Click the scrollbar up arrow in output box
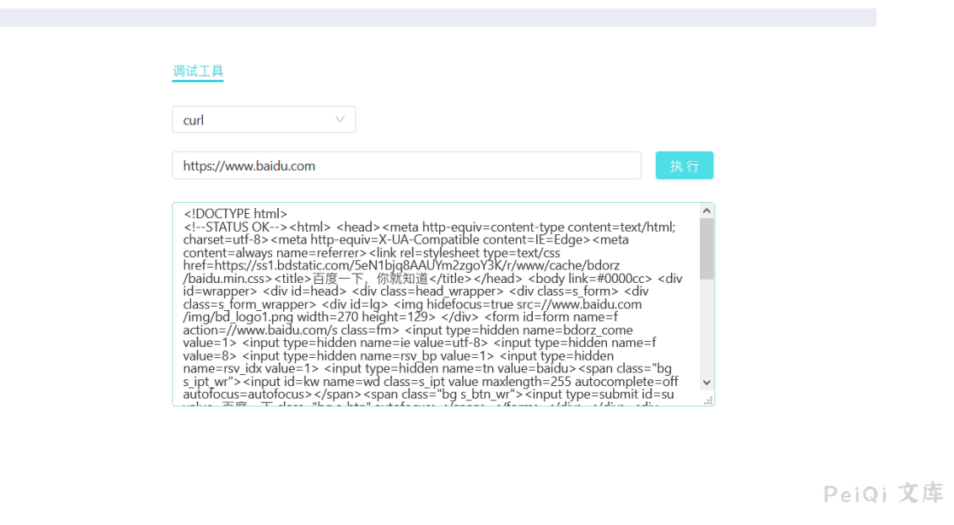Image resolution: width=954 pixels, height=525 pixels. coord(707,211)
